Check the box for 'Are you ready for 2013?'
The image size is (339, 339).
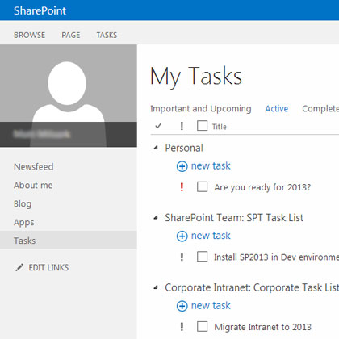[x=202, y=186]
